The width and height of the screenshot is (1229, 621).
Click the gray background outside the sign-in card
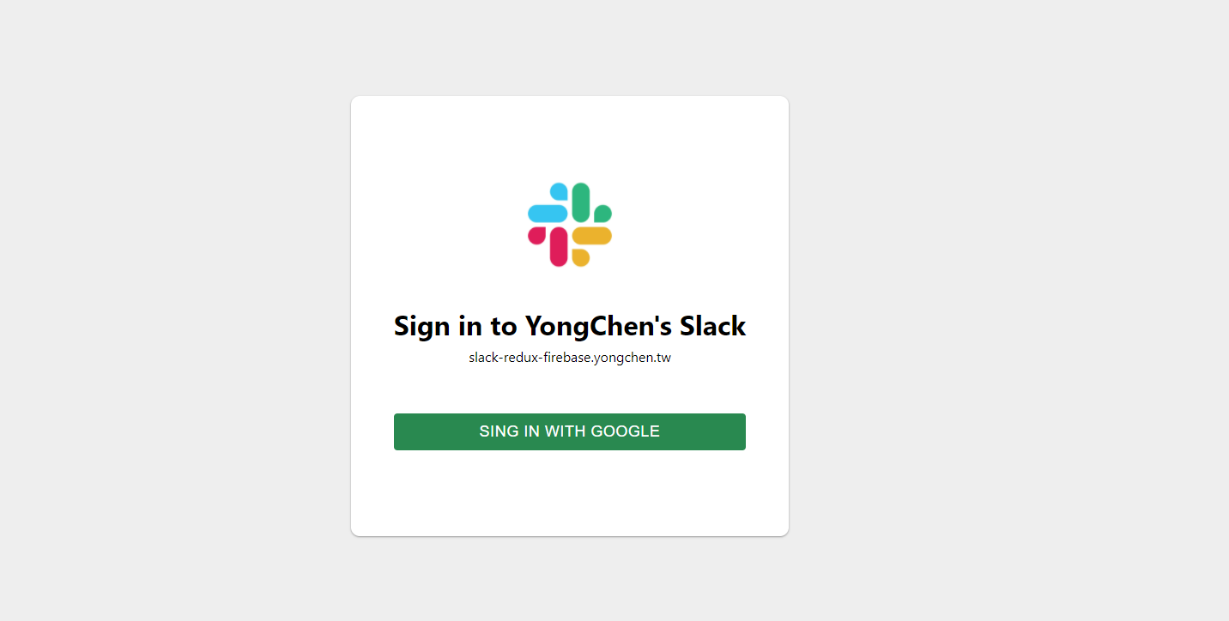(x=172, y=309)
